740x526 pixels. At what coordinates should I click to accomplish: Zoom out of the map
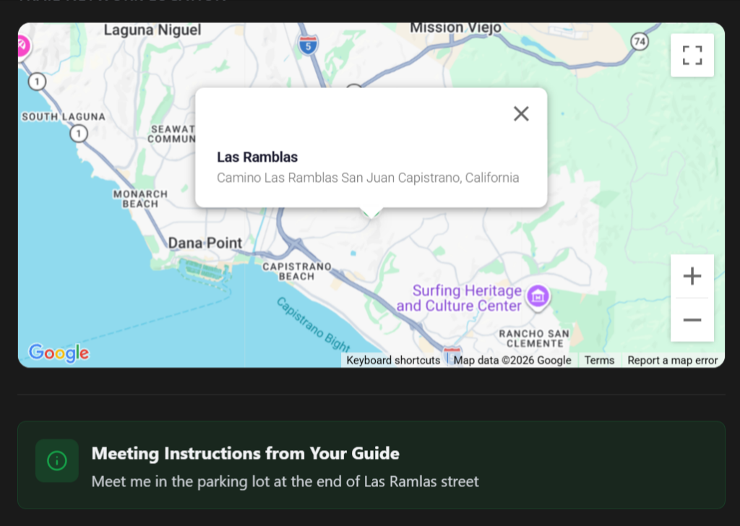(x=692, y=319)
